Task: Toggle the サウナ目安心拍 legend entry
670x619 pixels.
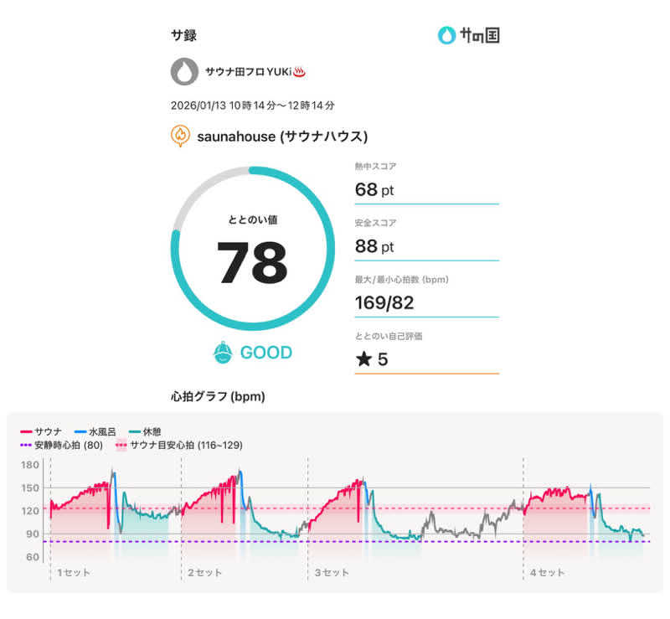Action: [x=178, y=445]
